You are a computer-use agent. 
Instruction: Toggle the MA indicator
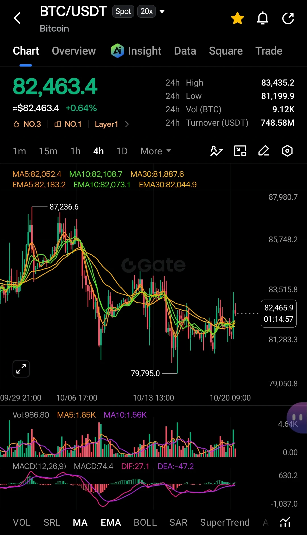click(80, 522)
